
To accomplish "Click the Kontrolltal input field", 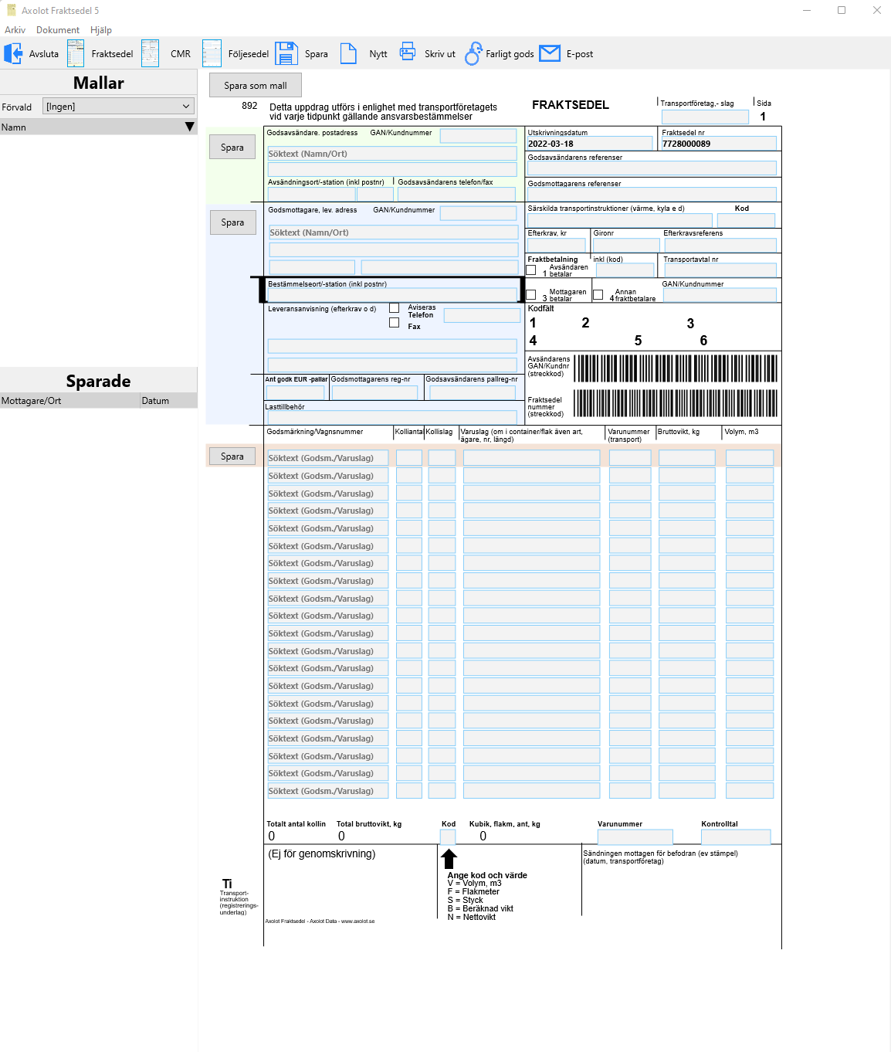I will [736, 837].
